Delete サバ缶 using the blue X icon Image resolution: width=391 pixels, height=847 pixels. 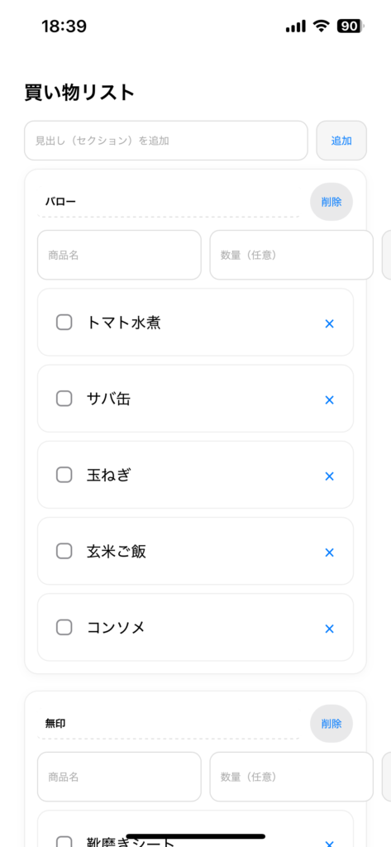330,400
